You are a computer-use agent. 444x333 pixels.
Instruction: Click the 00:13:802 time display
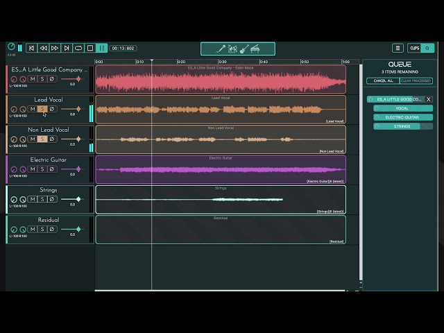click(123, 49)
